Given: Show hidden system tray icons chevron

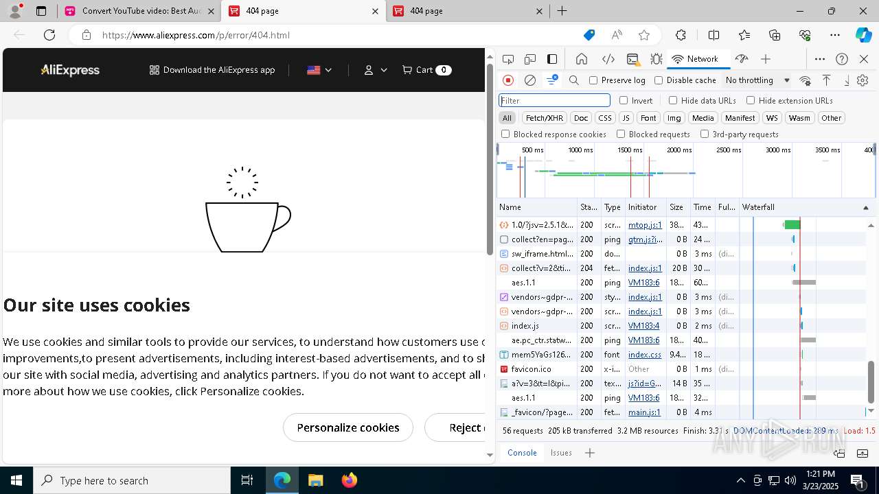Looking at the screenshot, I should coord(740,480).
